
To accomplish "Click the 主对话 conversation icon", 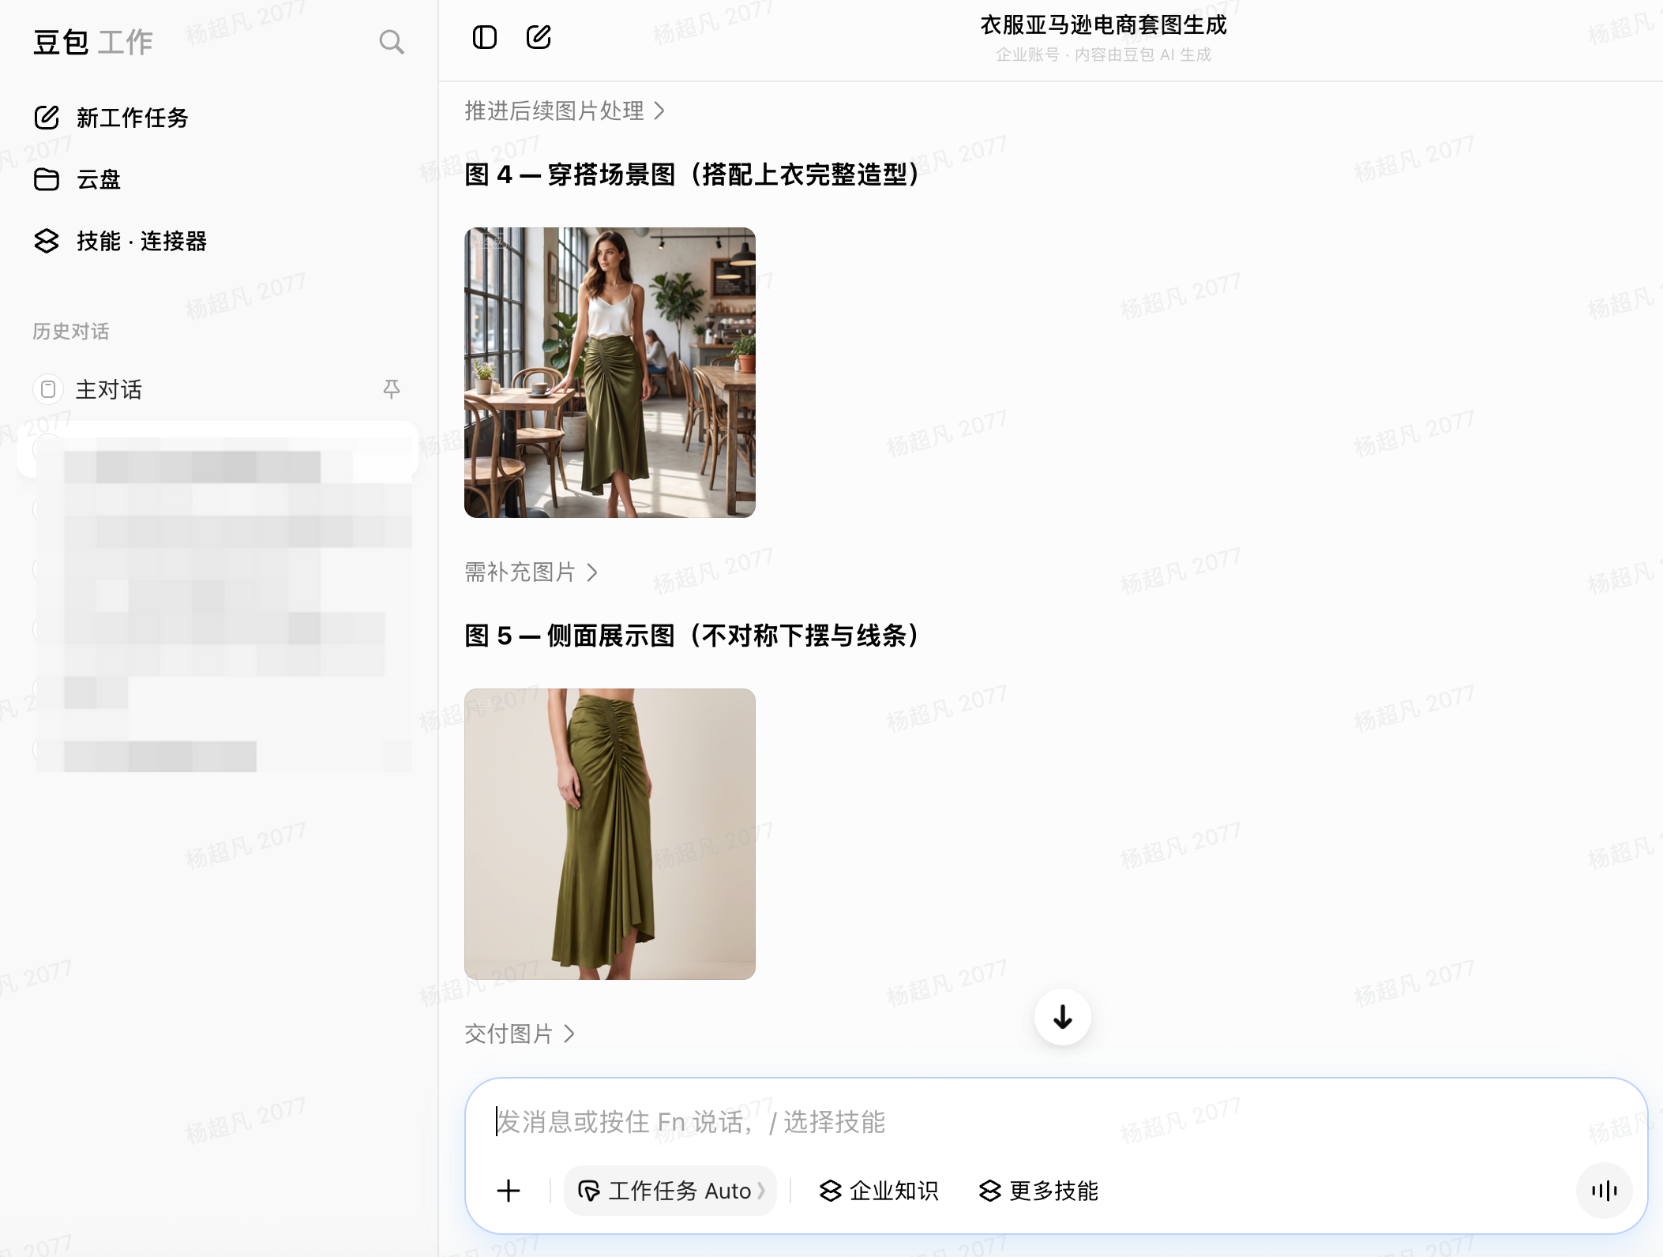I will pos(48,389).
